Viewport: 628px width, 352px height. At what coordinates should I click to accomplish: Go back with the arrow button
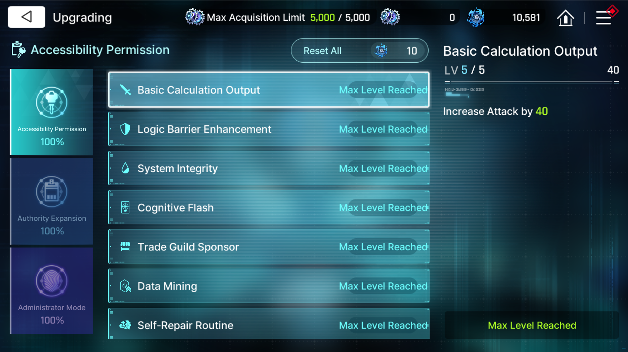[26, 17]
